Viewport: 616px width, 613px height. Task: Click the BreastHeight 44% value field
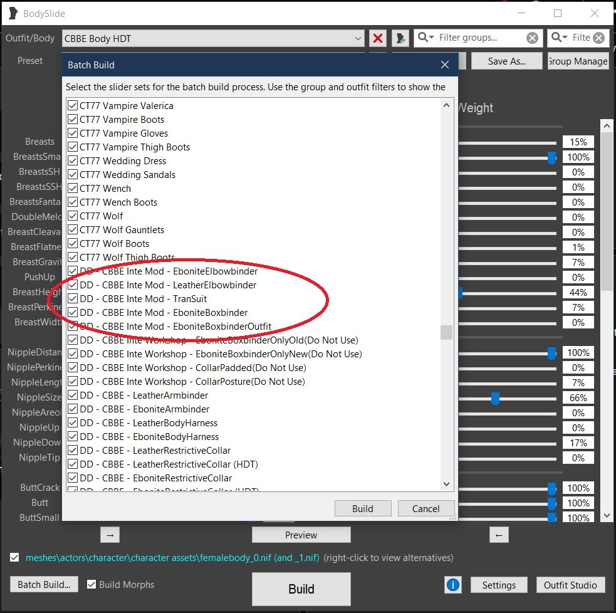(x=578, y=292)
